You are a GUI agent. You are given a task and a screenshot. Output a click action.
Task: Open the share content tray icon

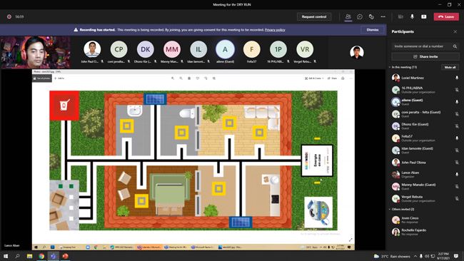(424, 17)
